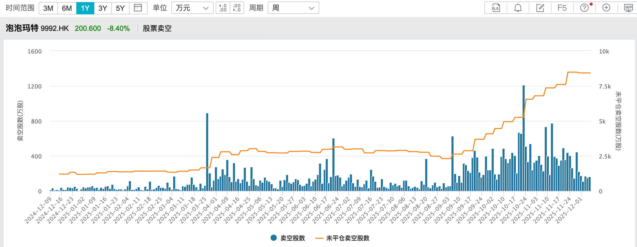
Task: Click the tallest blue short-selling bar in chart
Action: [524, 139]
